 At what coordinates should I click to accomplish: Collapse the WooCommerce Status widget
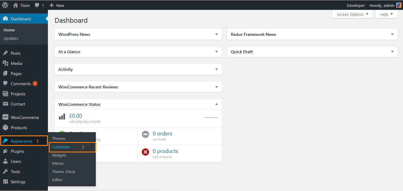click(x=216, y=104)
